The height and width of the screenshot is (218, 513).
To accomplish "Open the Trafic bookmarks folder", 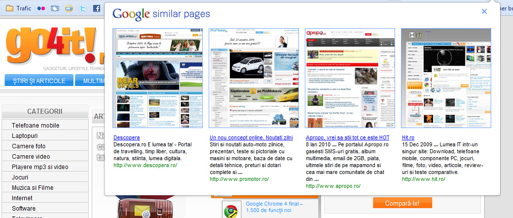I will tap(19, 8).
